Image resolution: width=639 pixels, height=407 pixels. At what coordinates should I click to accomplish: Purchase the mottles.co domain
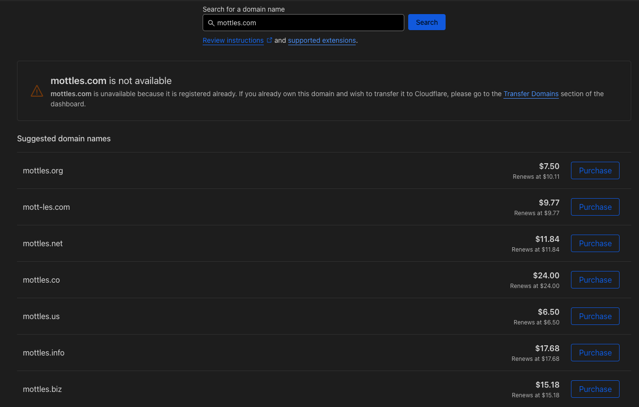(x=595, y=280)
